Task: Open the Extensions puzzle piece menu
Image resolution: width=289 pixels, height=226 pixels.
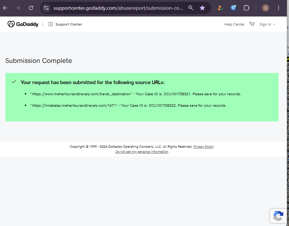Action: click(x=246, y=8)
